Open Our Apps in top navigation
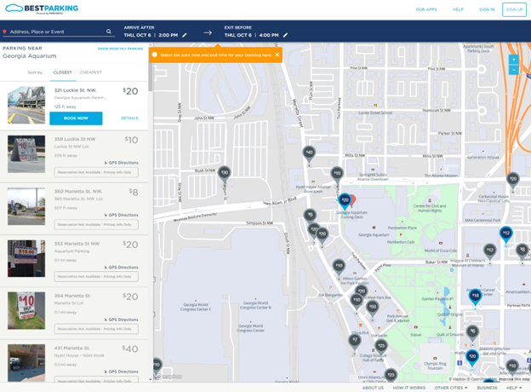The image size is (531, 392). 426,9
